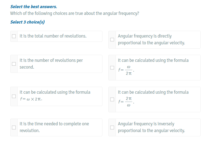The image size is (208, 145).
Task: Check the box for 'total number of revolutions'
Action: click(x=14, y=36)
